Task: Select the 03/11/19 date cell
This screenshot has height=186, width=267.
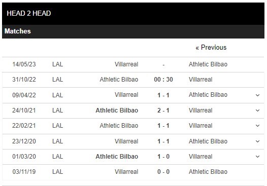Action: click(24, 172)
